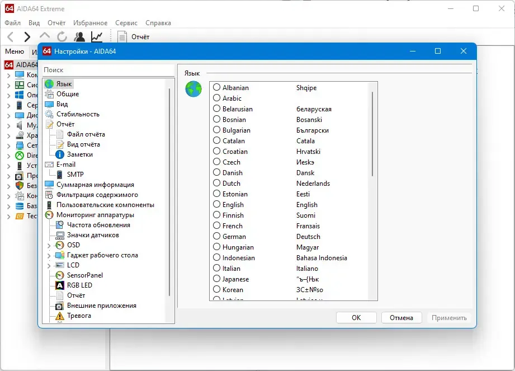Click the Частота обновления icon
Screen dimensions: 515x371
(60, 225)
